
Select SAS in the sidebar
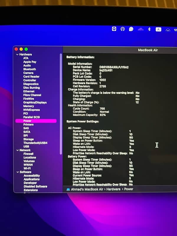(x=26, y=128)
